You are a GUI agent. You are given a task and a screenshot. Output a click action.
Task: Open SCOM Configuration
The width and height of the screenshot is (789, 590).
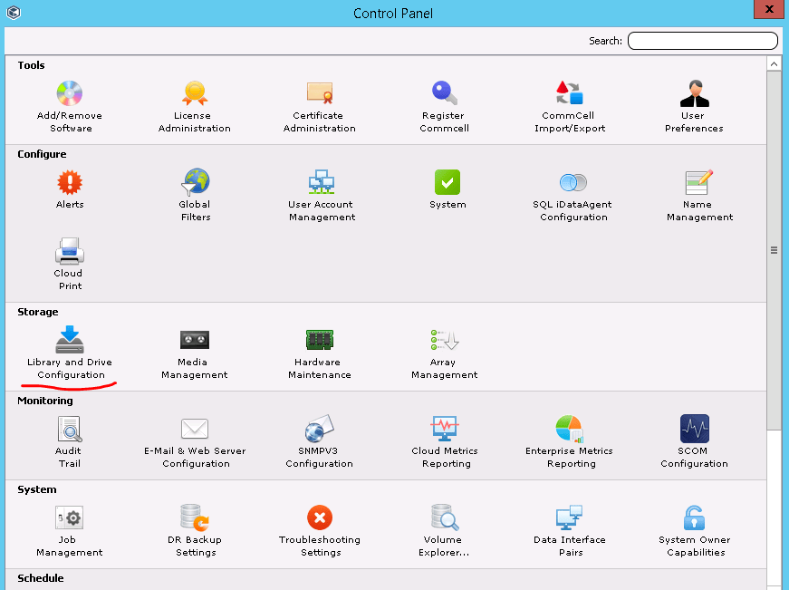(x=694, y=441)
